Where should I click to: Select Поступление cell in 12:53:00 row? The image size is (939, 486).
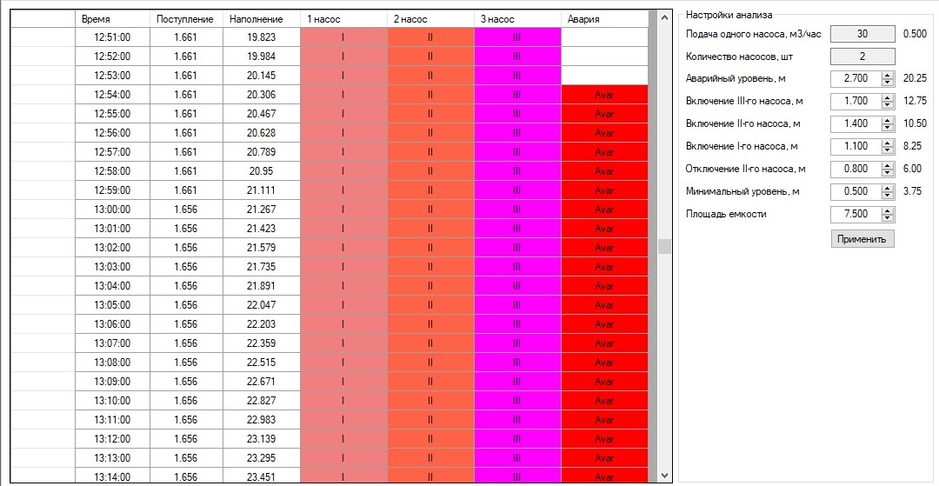186,76
